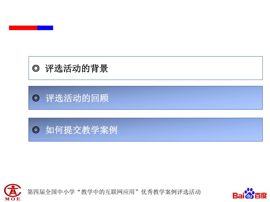The width and height of the screenshot is (270, 202).
Task: Click the blank space in the 教学案例 box
Action: (189, 130)
